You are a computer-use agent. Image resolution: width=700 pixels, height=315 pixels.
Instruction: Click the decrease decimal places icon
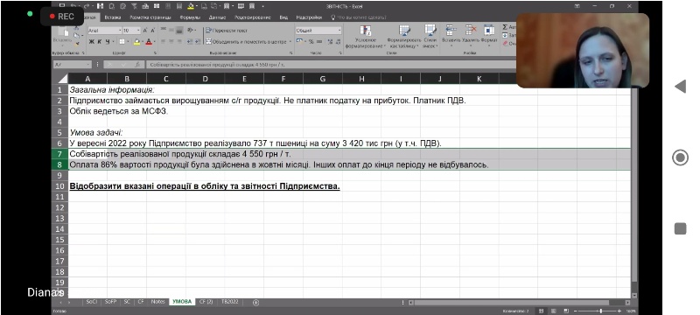[x=338, y=41]
